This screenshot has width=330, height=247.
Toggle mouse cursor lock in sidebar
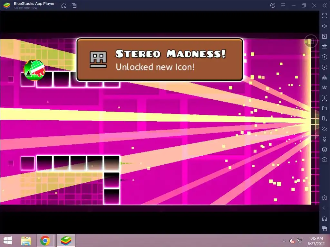click(325, 36)
